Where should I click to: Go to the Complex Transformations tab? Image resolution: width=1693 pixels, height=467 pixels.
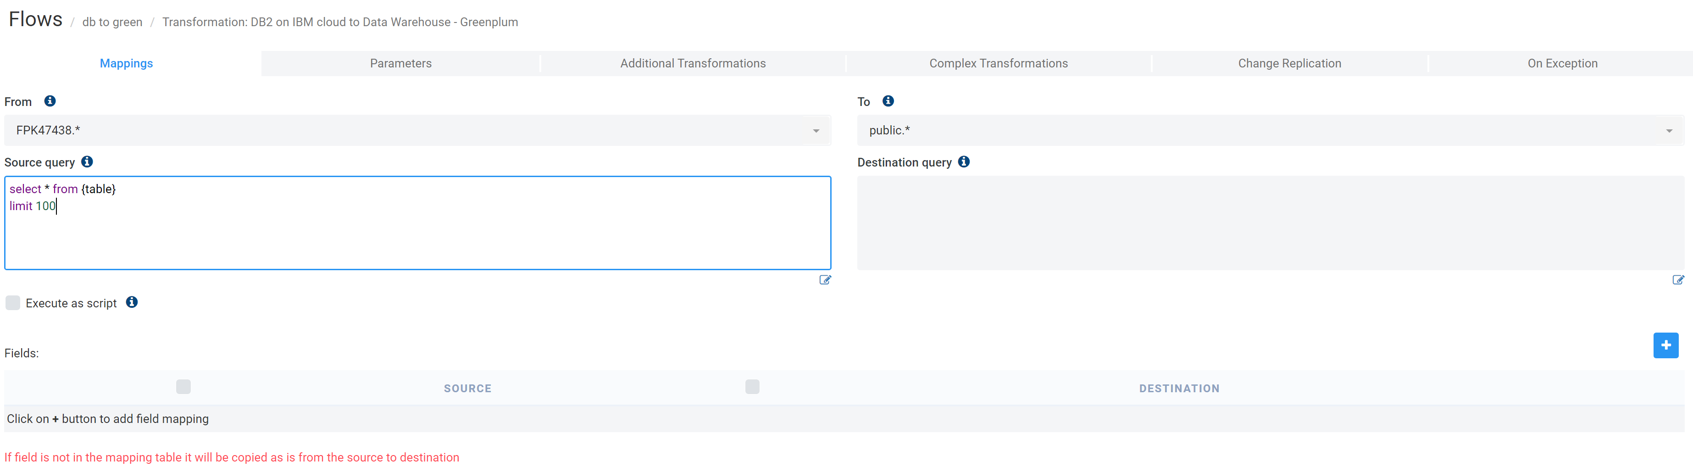998,63
